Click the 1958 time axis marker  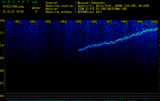pos(124,21)
